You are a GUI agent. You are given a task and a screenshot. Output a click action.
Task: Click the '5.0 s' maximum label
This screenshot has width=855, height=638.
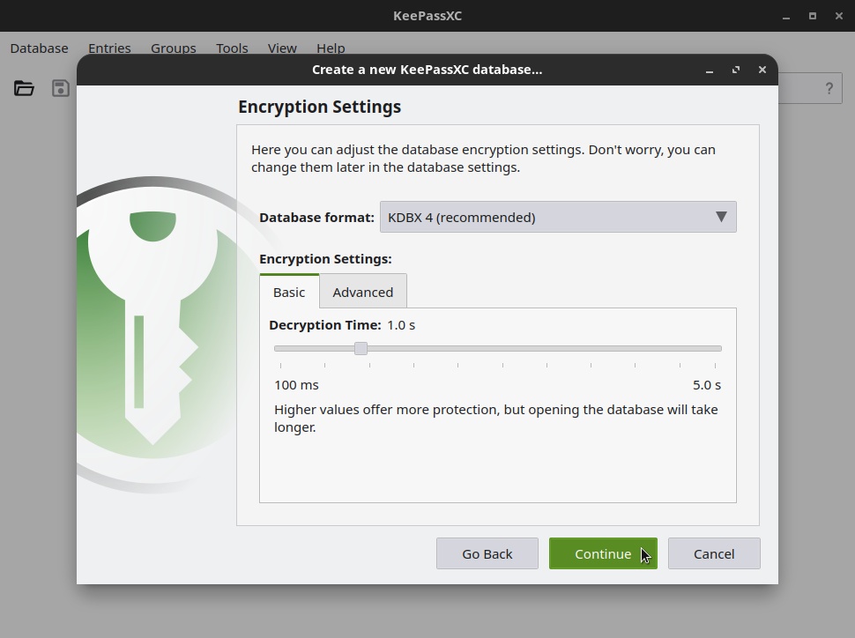point(707,385)
